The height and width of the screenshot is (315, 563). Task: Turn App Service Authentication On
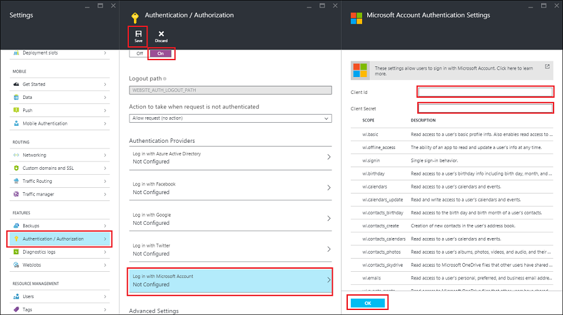[x=161, y=54]
